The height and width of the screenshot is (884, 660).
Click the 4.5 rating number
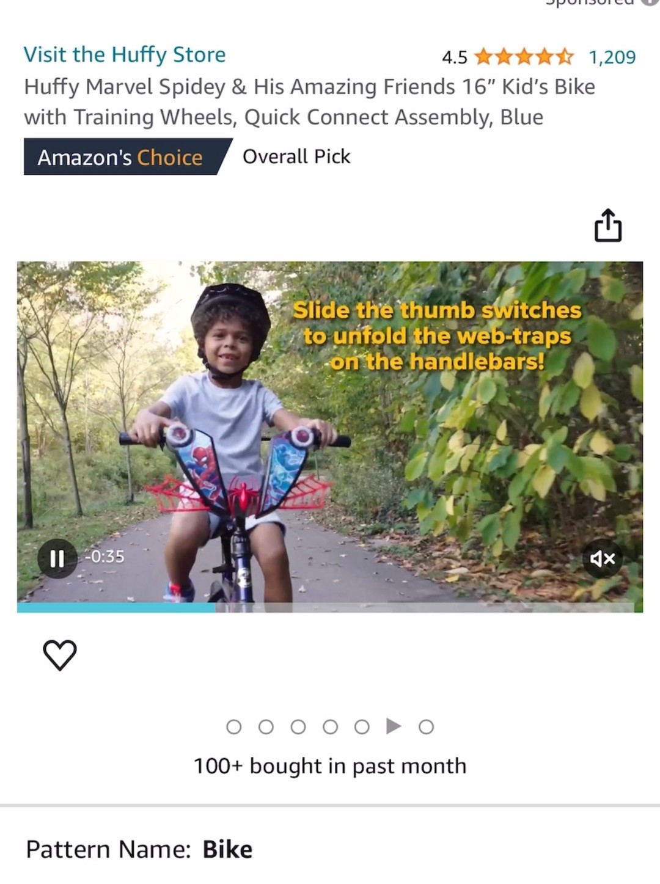(454, 57)
